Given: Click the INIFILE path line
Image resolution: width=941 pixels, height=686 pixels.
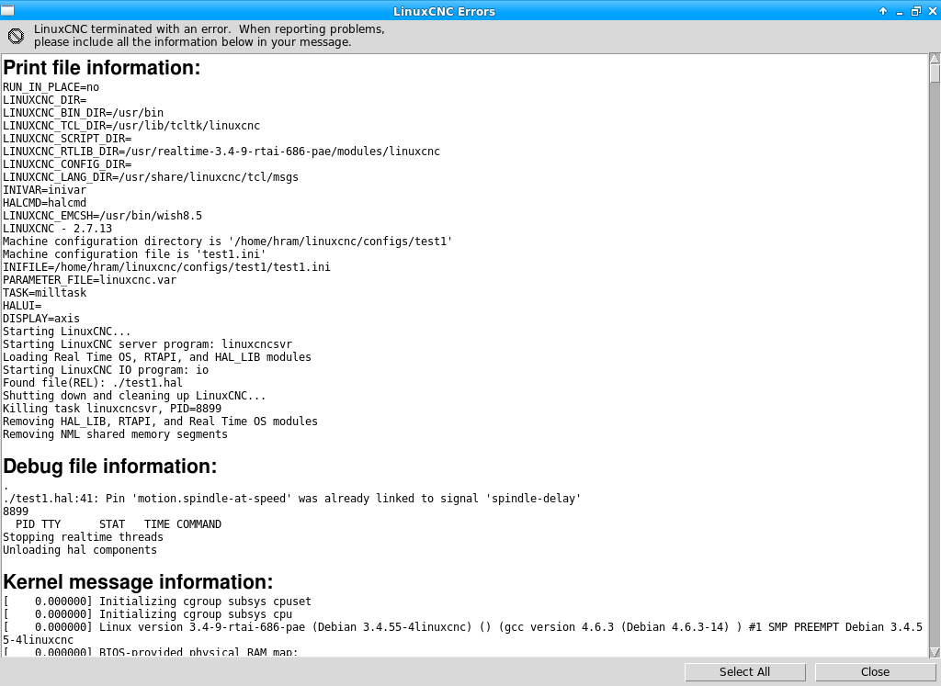Looking at the screenshot, I should [167, 267].
